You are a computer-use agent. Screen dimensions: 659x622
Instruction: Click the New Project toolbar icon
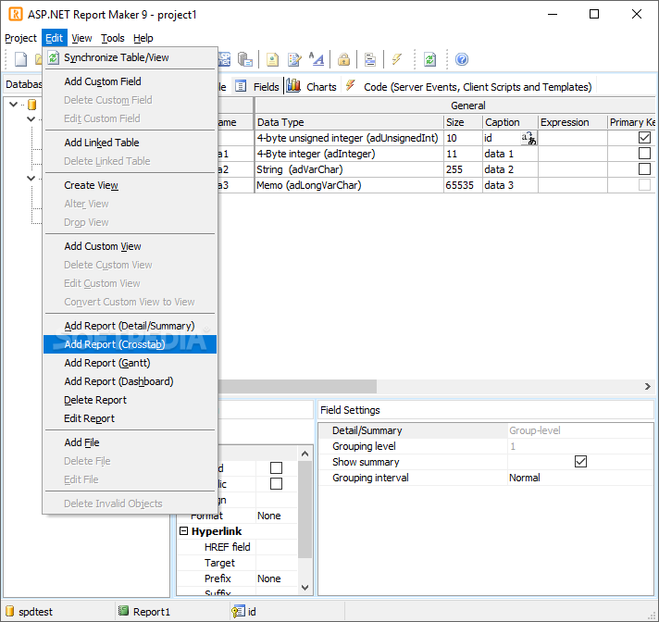(x=20, y=59)
